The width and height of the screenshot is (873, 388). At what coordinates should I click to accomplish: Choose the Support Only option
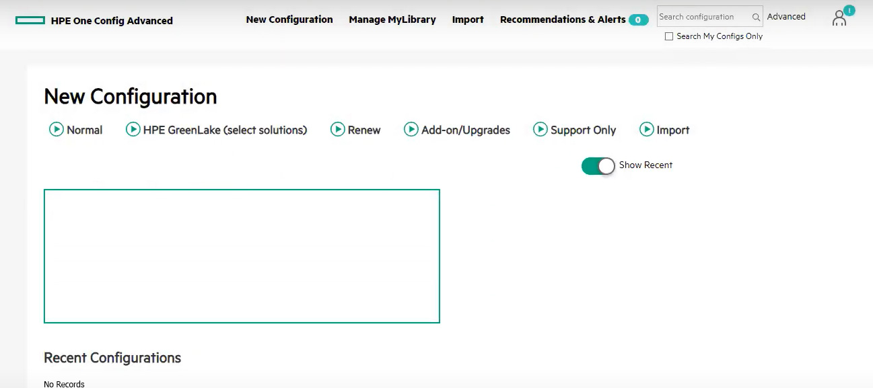point(583,130)
